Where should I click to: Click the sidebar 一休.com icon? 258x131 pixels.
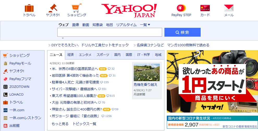5,110
